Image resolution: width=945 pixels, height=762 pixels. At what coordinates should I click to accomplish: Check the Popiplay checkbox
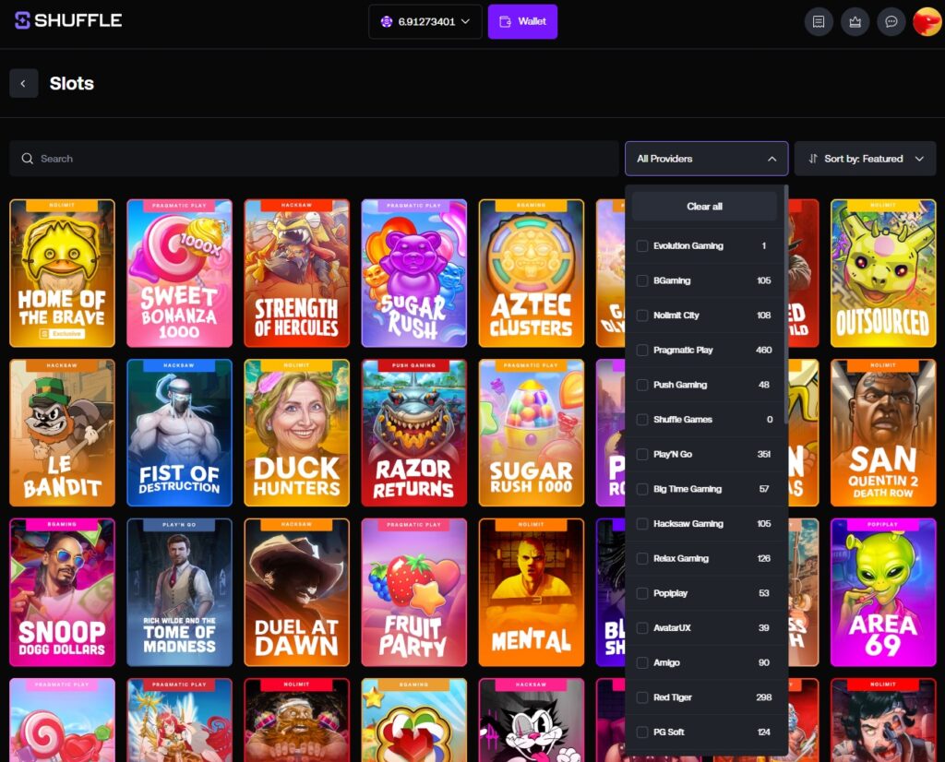[x=642, y=593]
